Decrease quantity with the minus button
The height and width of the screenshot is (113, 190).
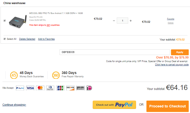pos(114,21)
